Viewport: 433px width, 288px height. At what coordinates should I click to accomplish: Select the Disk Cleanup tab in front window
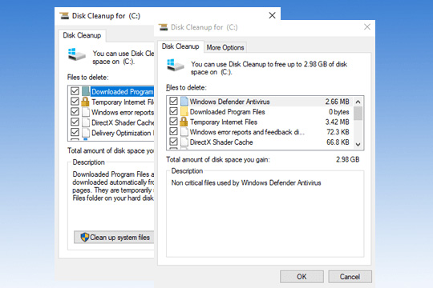pos(180,46)
